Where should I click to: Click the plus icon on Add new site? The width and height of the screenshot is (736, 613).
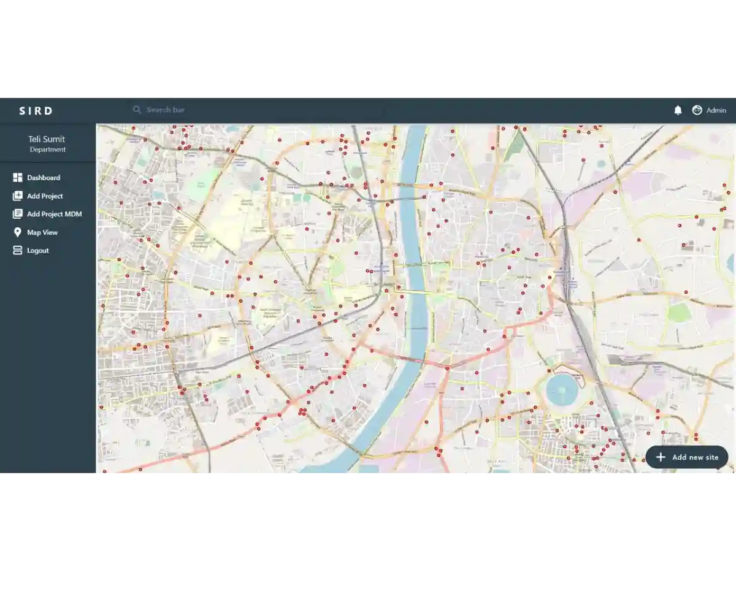pos(661,457)
